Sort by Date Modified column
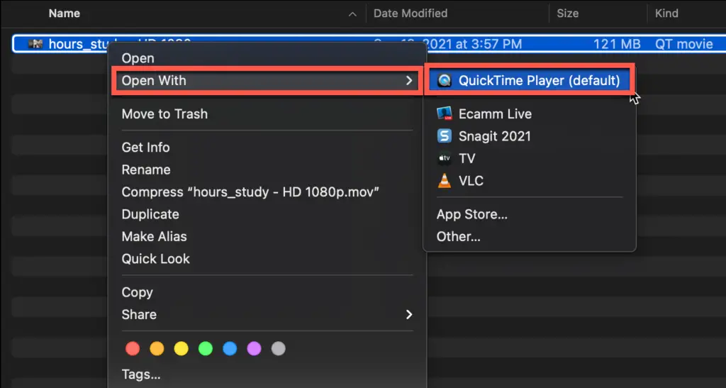The image size is (726, 388). pyautogui.click(x=411, y=13)
